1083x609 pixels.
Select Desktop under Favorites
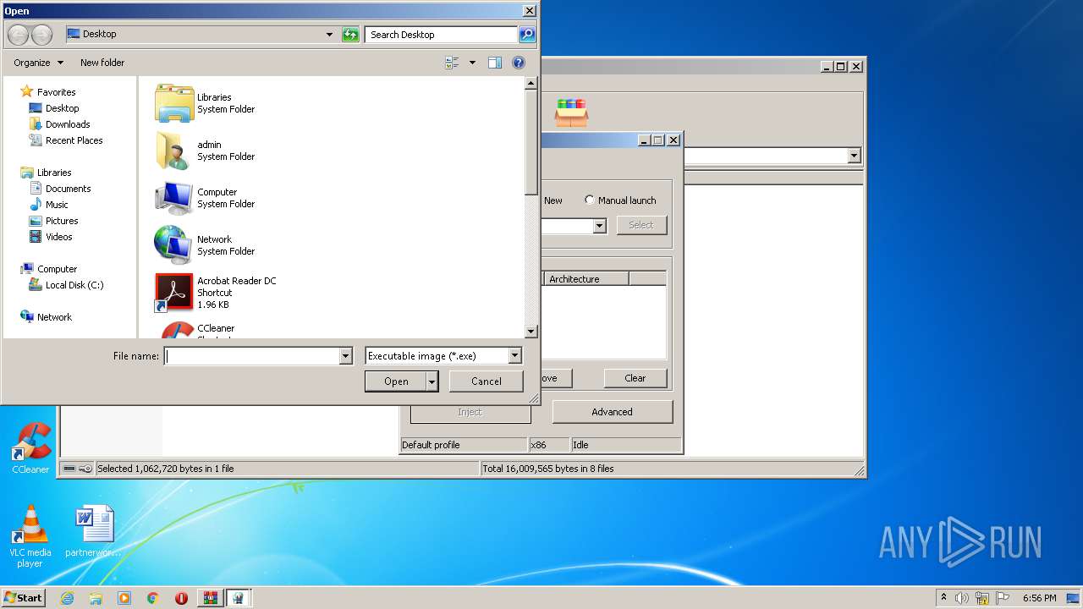point(62,108)
